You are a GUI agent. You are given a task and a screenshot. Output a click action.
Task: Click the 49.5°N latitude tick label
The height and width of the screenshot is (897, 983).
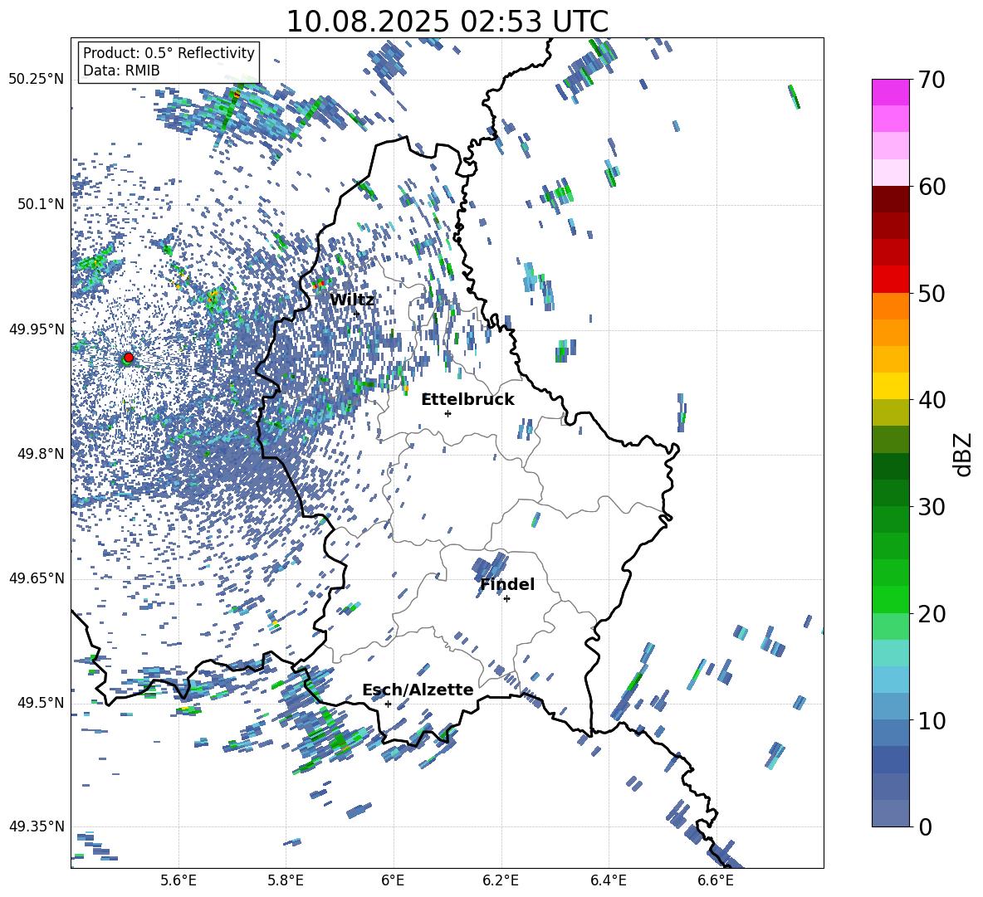40,703
